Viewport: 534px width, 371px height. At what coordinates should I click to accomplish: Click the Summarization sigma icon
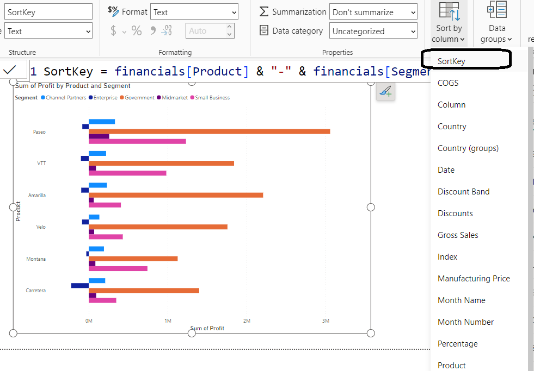click(x=263, y=11)
